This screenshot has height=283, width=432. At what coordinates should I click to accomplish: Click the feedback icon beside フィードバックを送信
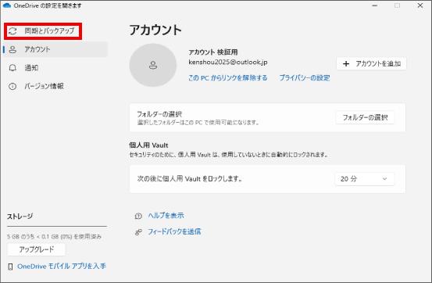click(138, 232)
